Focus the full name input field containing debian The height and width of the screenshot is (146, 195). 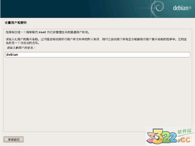tap(98, 55)
